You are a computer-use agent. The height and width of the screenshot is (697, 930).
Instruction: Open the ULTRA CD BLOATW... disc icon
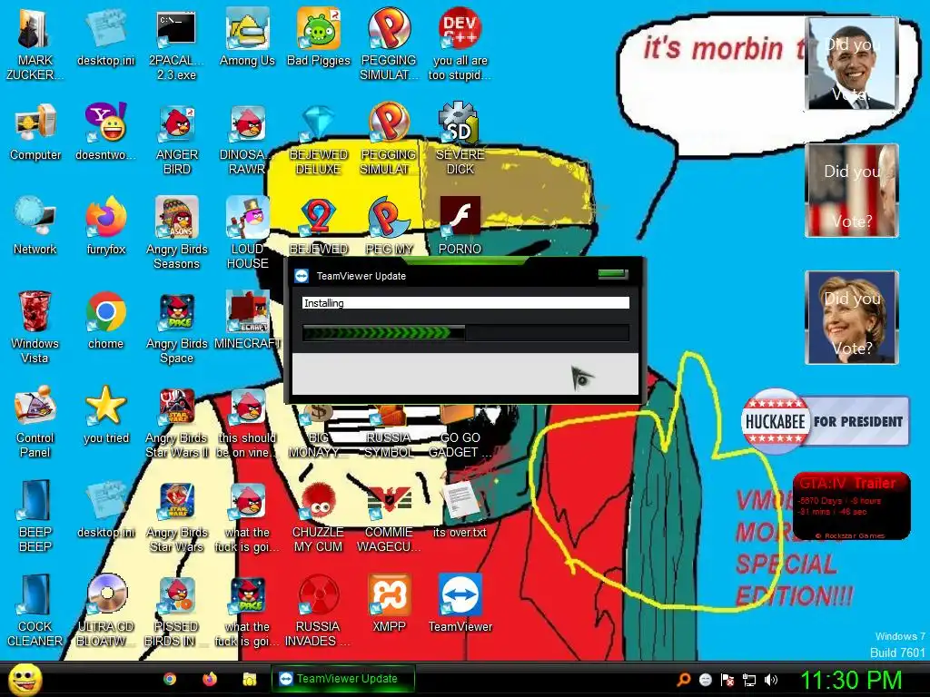[x=105, y=610]
